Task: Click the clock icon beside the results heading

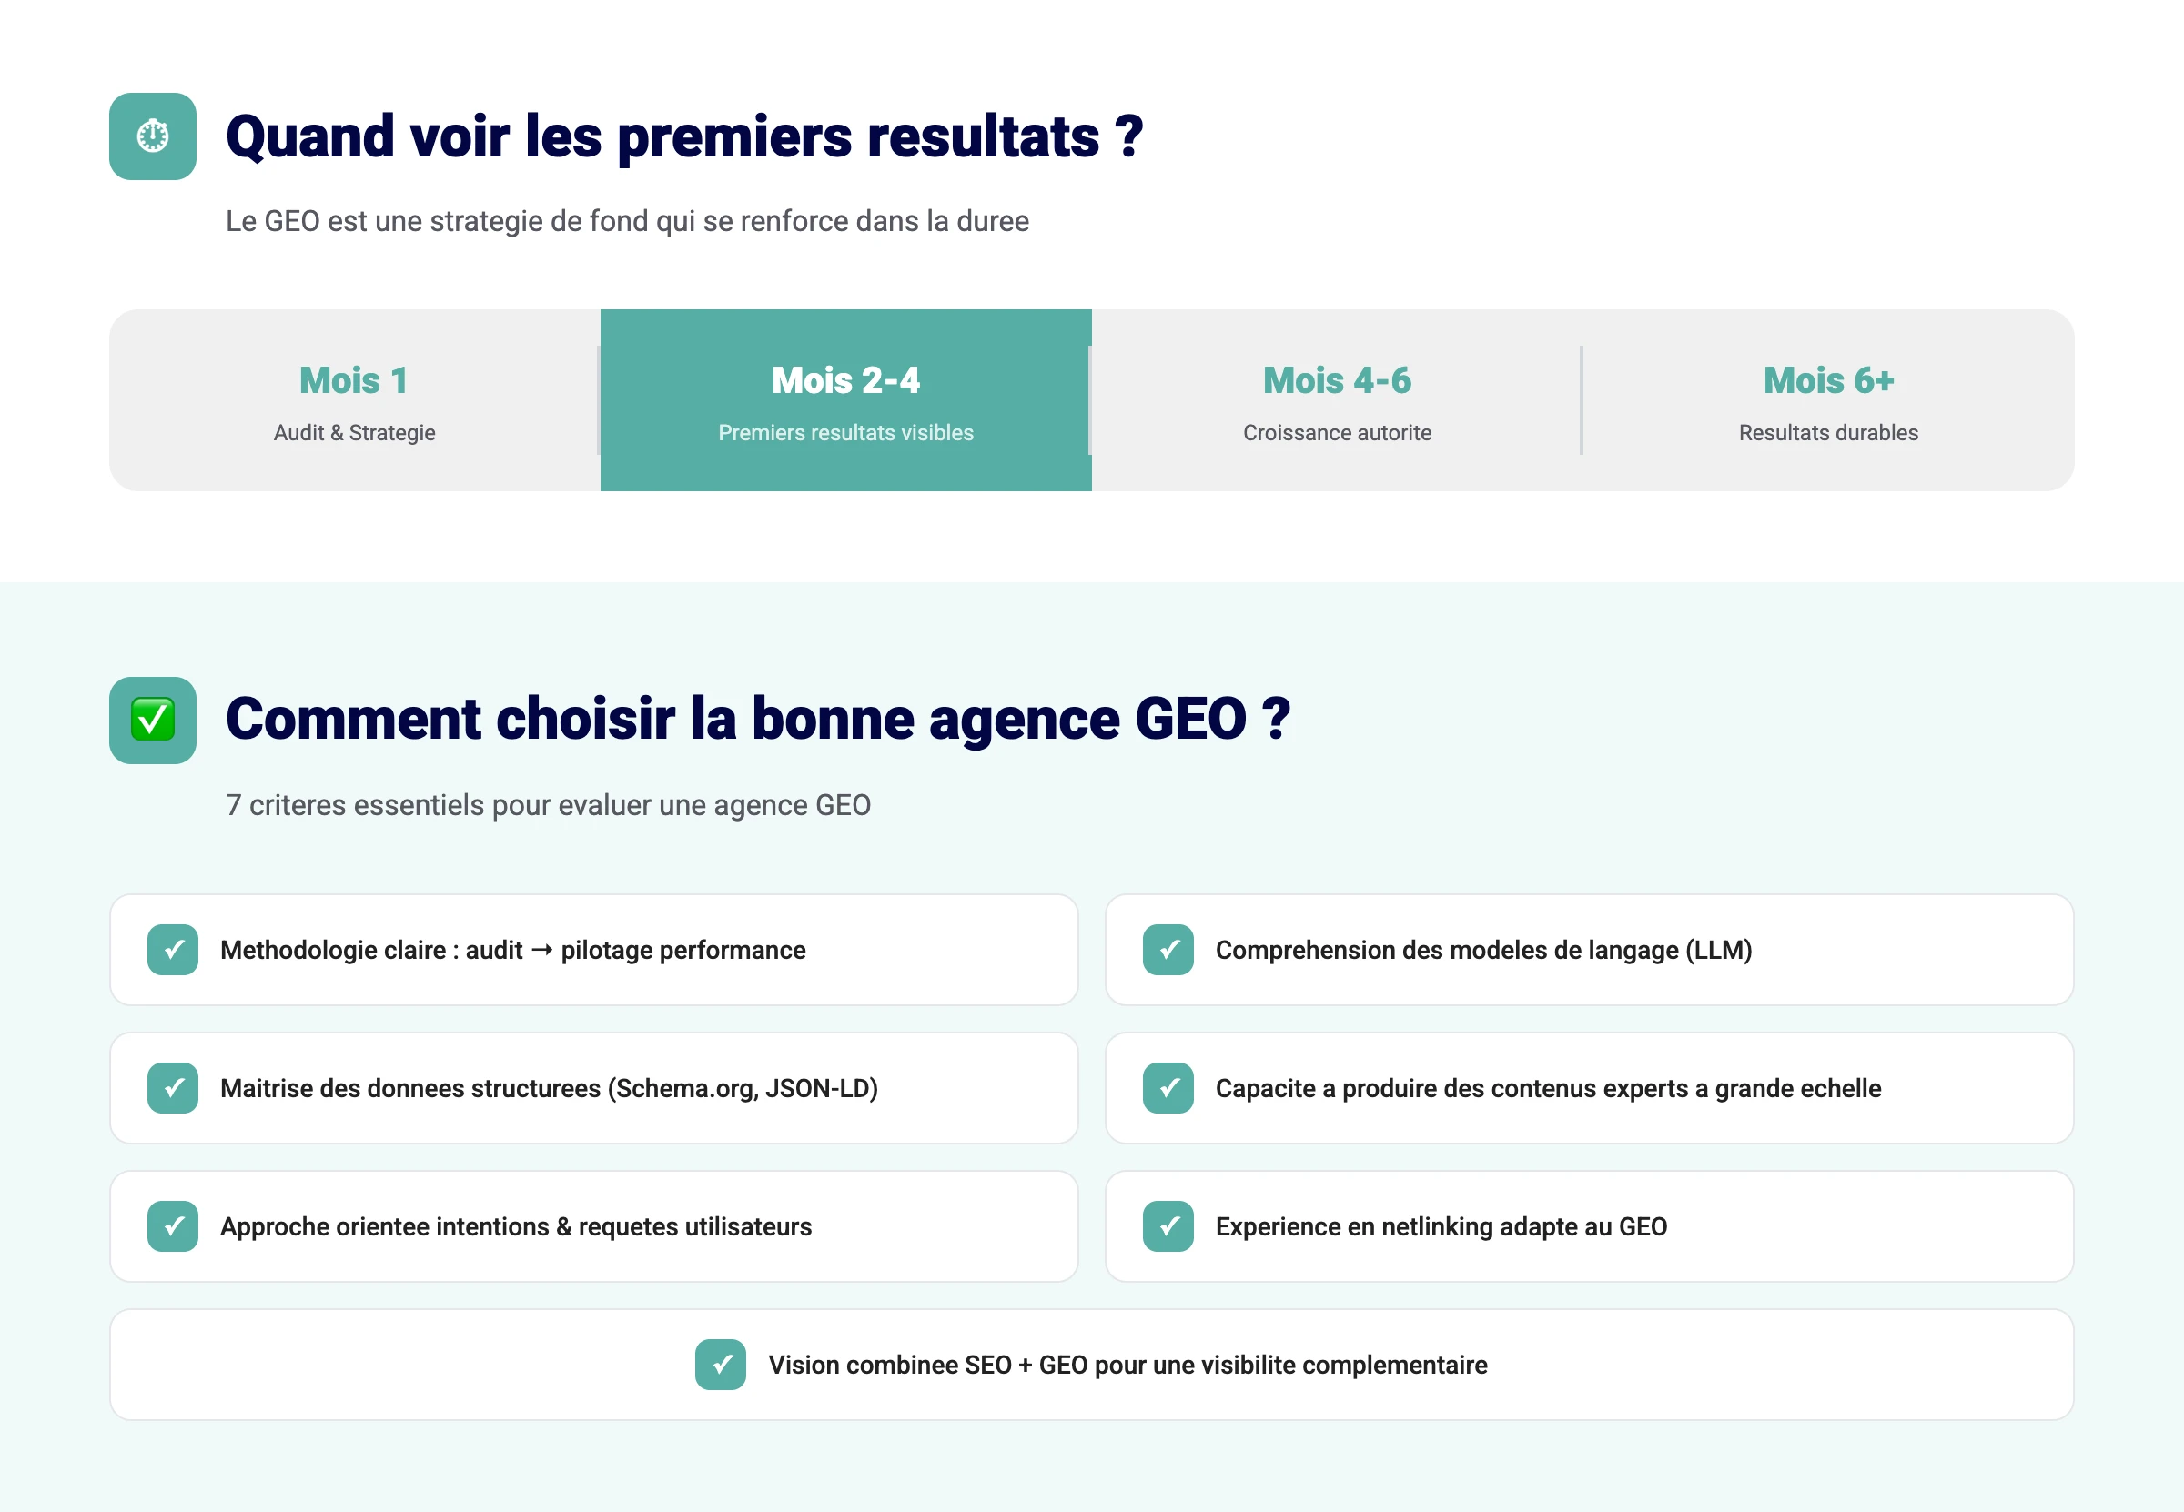Action: coord(152,138)
